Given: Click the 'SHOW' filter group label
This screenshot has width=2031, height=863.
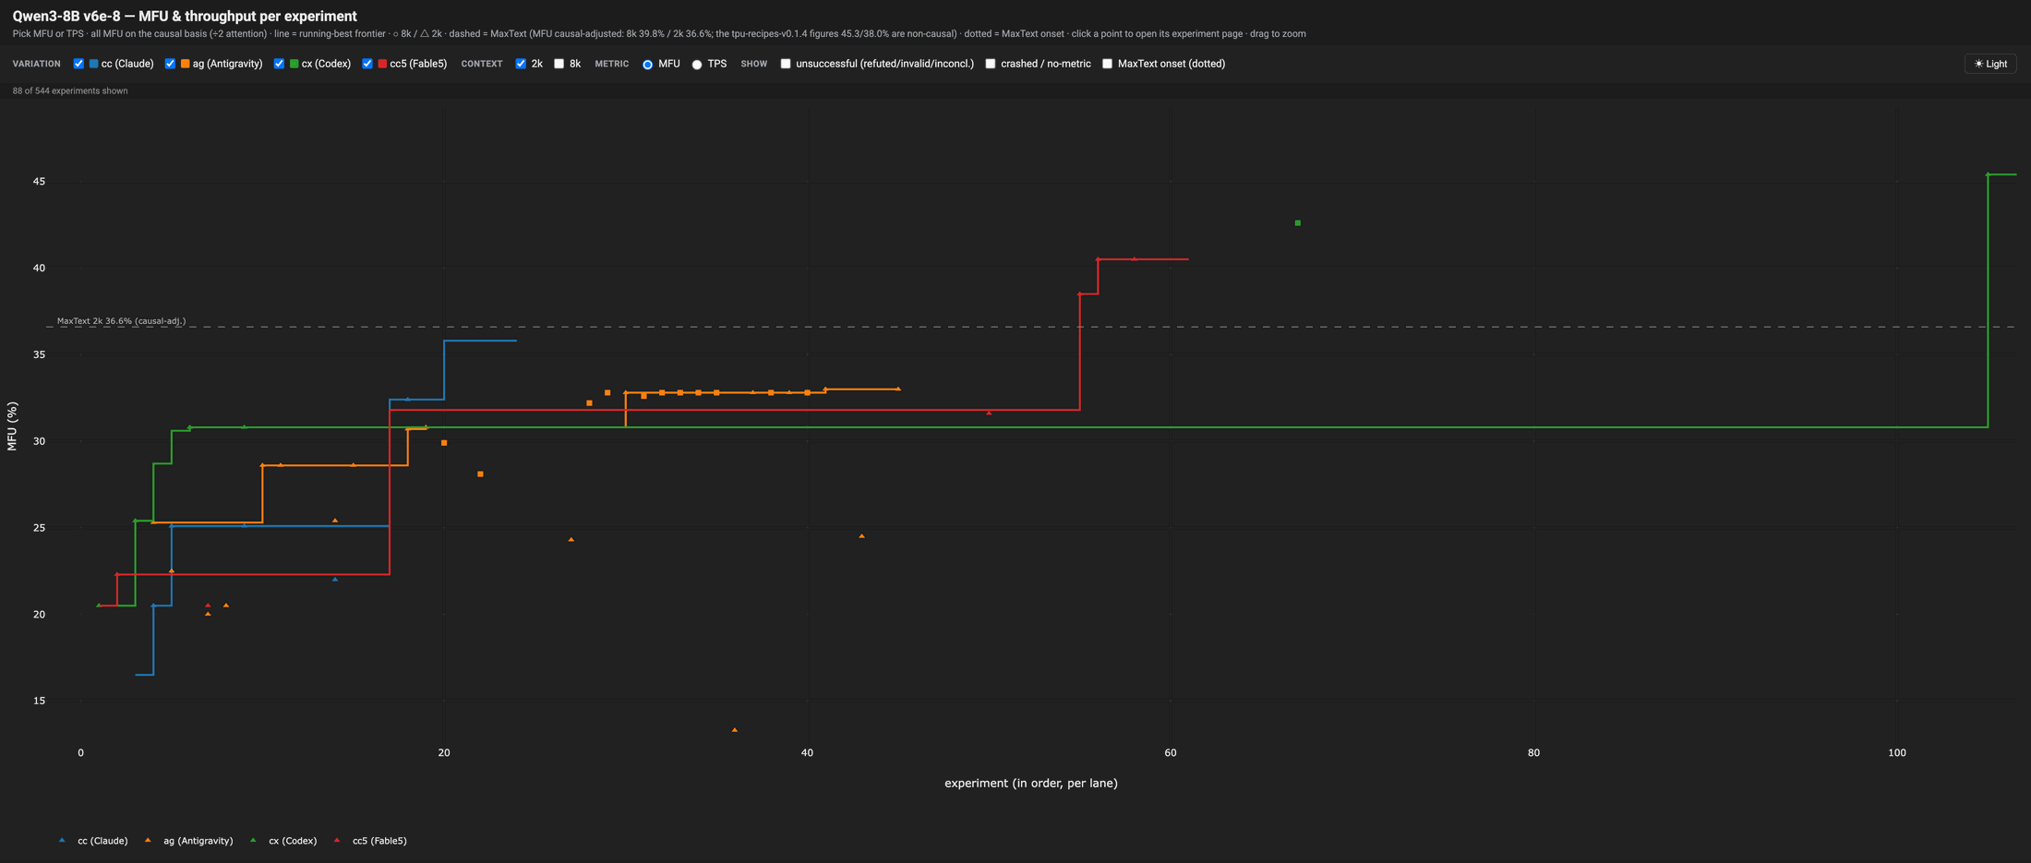Looking at the screenshot, I should point(754,64).
